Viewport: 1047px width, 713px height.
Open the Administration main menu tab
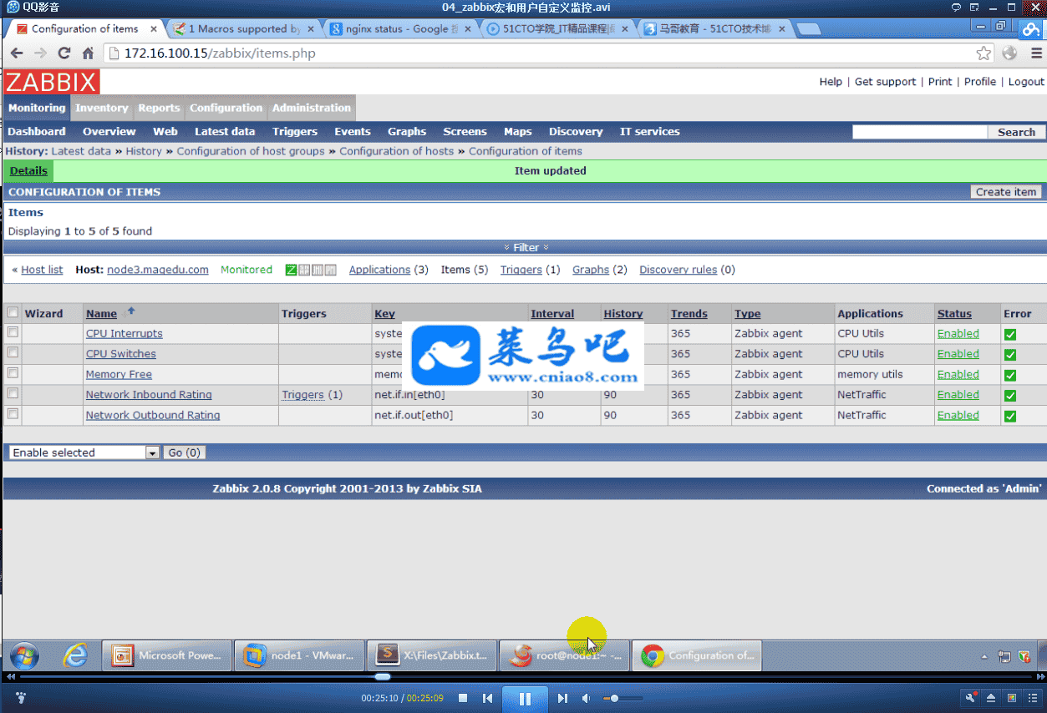coord(312,108)
